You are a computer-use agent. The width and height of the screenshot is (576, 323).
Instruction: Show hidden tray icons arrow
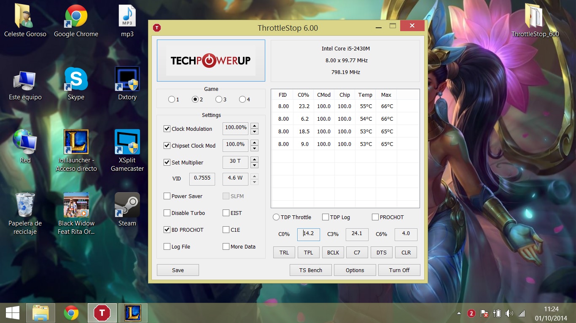(459, 314)
